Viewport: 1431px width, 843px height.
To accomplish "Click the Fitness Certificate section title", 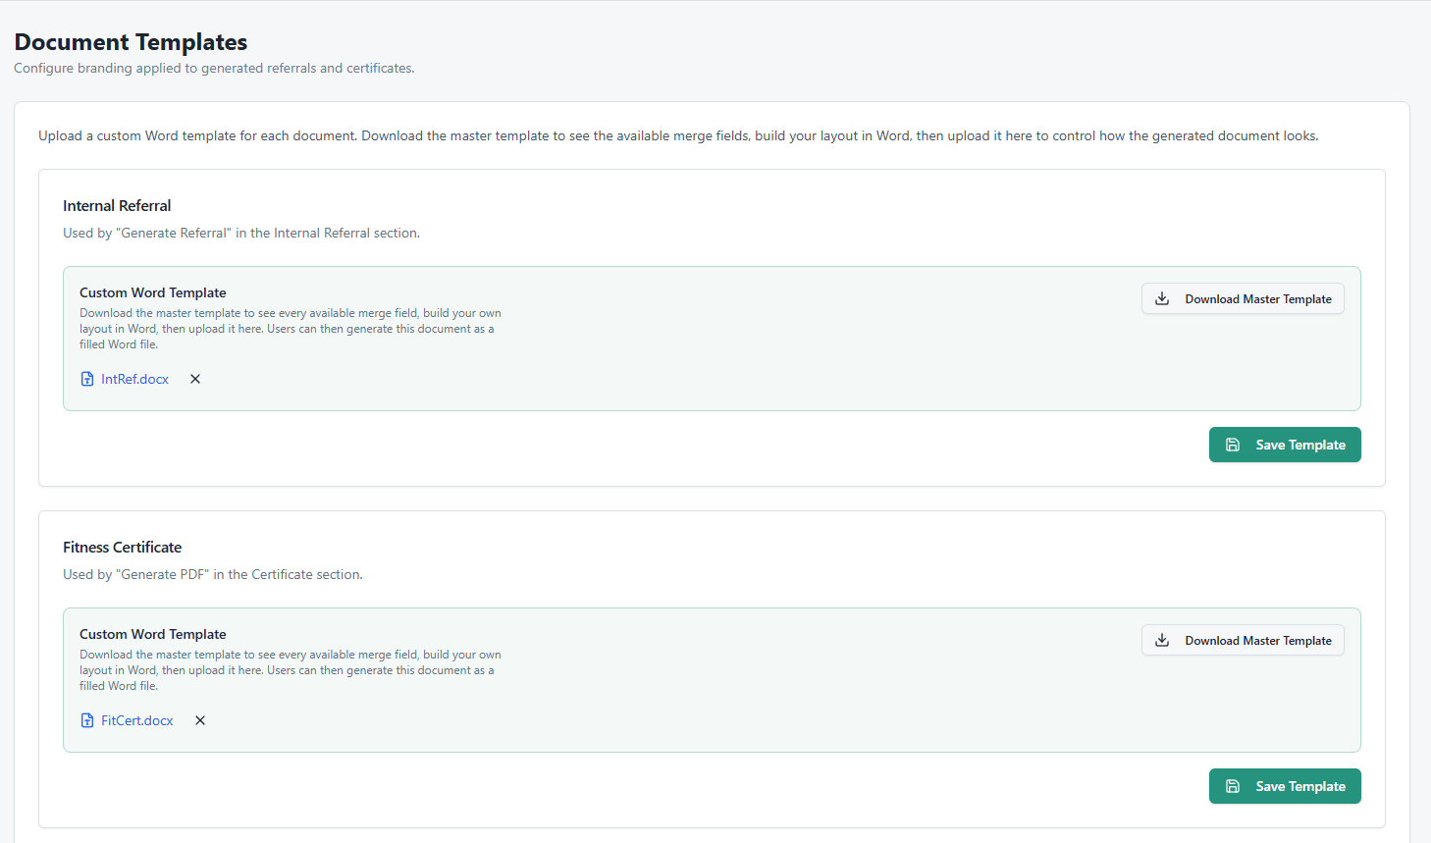I will [122, 547].
